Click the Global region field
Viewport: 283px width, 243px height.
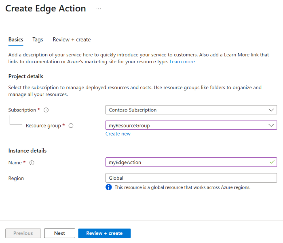point(191,178)
